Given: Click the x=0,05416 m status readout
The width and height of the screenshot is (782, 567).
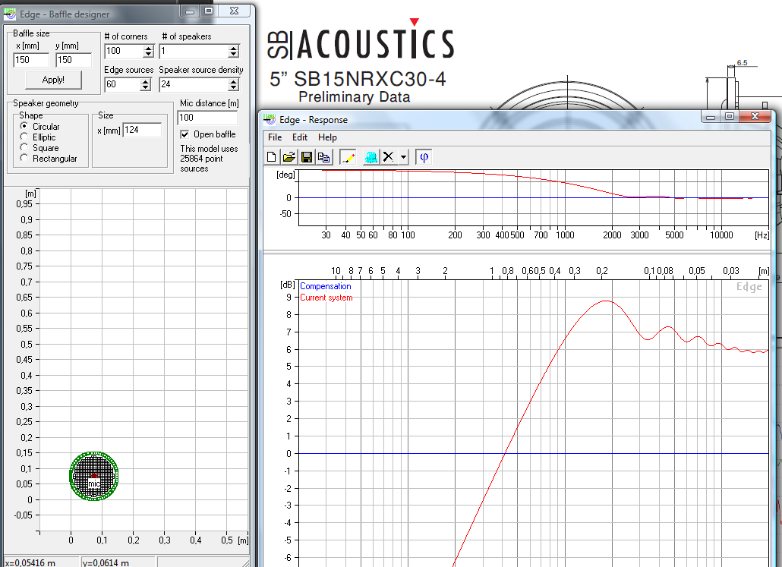Looking at the screenshot, I should click(x=30, y=562).
